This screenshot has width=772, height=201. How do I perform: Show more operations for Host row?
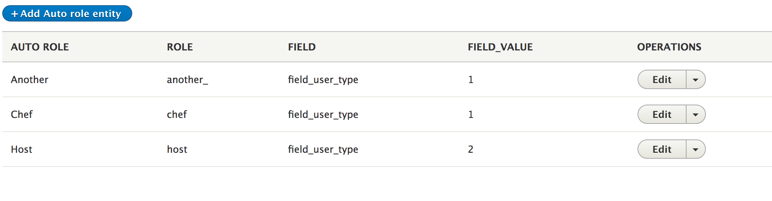(695, 149)
